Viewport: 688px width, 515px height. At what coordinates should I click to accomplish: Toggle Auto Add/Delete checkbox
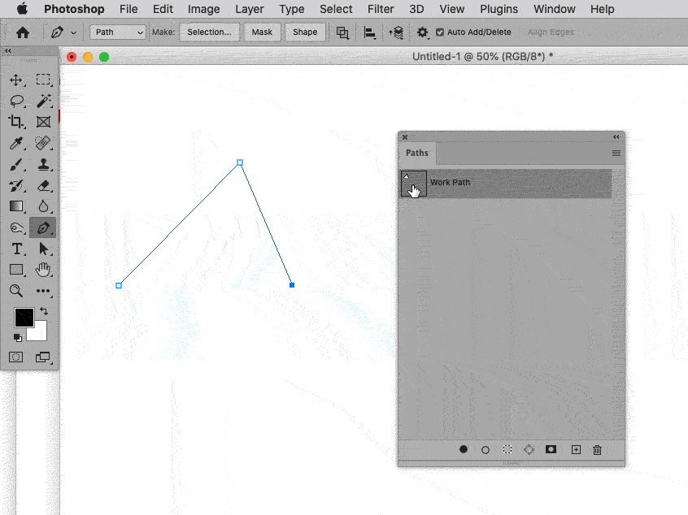coord(440,32)
